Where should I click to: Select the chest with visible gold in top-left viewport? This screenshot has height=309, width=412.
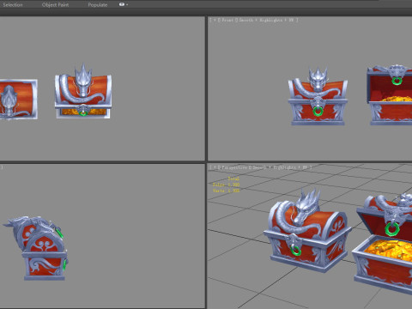pos(83,92)
